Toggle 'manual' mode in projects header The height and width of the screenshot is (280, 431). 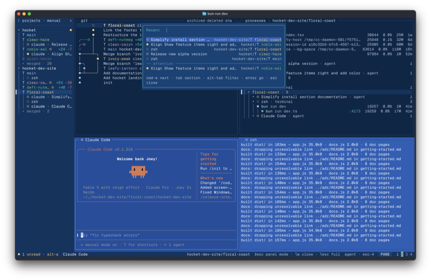click(53, 21)
